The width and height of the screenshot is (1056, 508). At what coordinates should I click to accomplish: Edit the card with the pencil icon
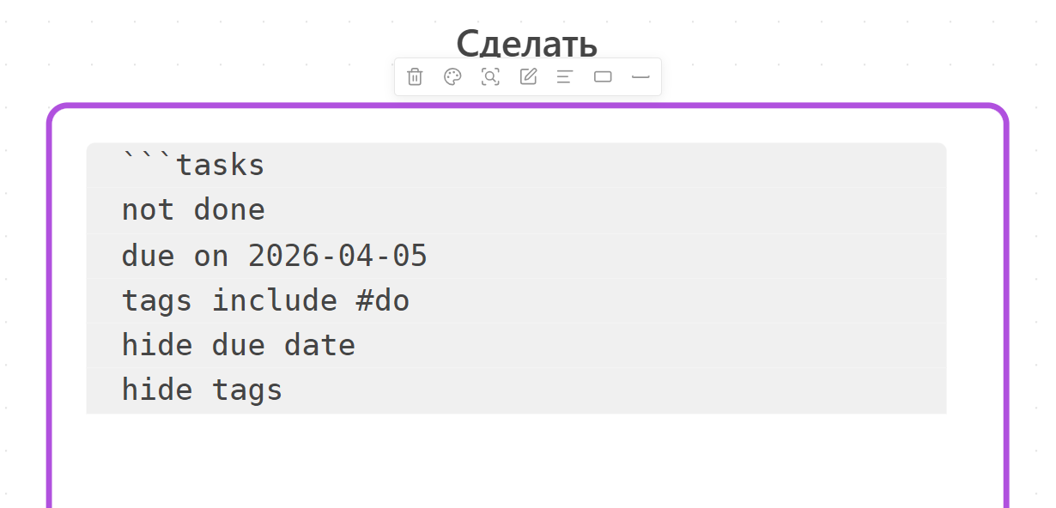click(527, 76)
